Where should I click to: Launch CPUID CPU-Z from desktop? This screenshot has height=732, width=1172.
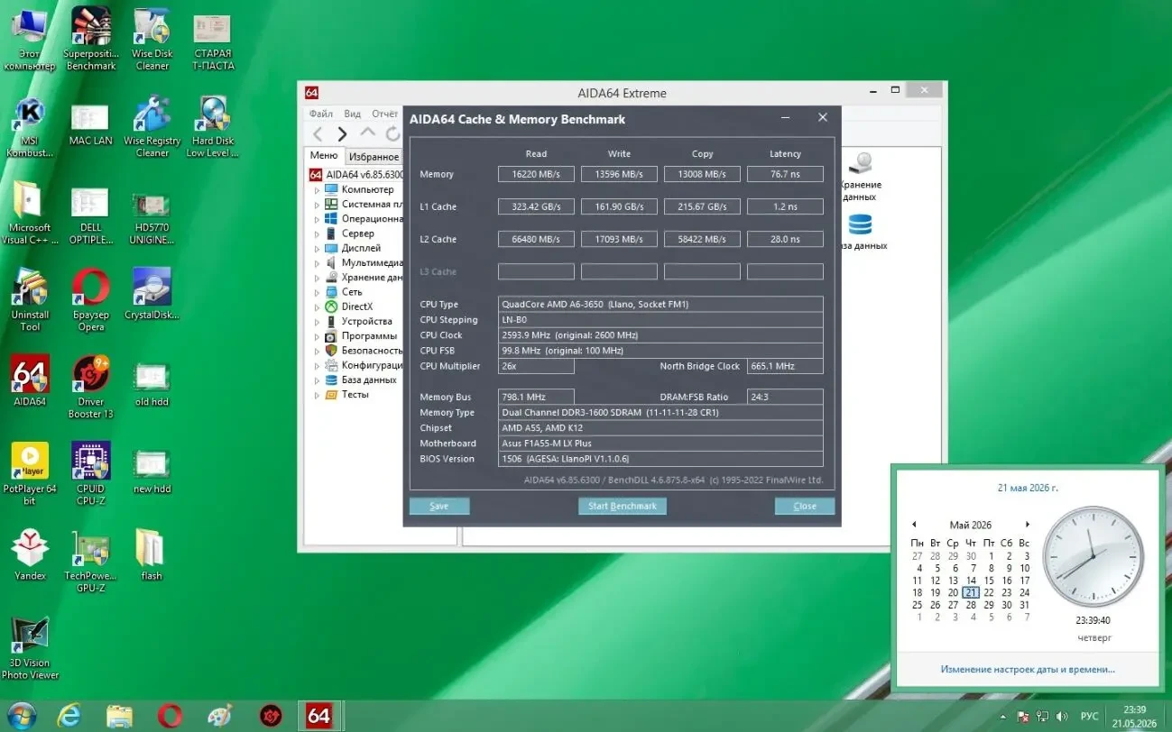coord(90,473)
